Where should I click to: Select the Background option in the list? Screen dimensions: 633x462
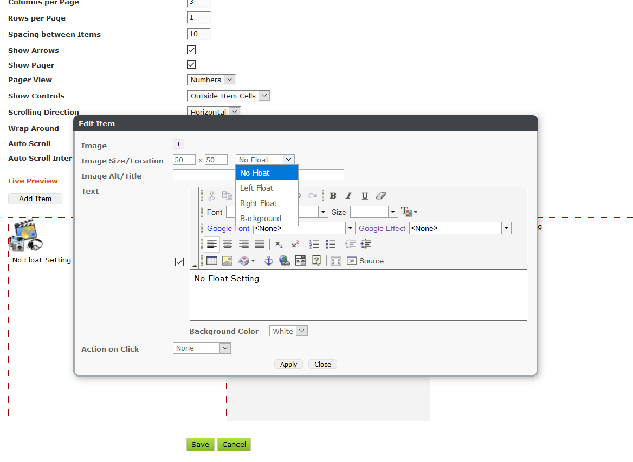point(267,219)
